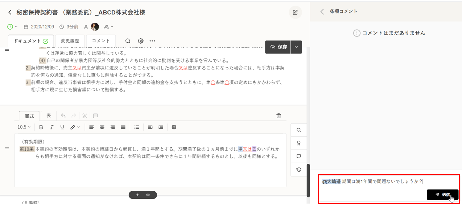Click the 保存 save button
This screenshot has height=209, width=462.
click(278, 47)
